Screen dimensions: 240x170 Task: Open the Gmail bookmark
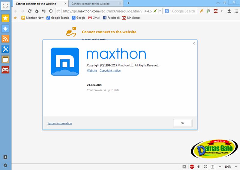click(x=94, y=18)
